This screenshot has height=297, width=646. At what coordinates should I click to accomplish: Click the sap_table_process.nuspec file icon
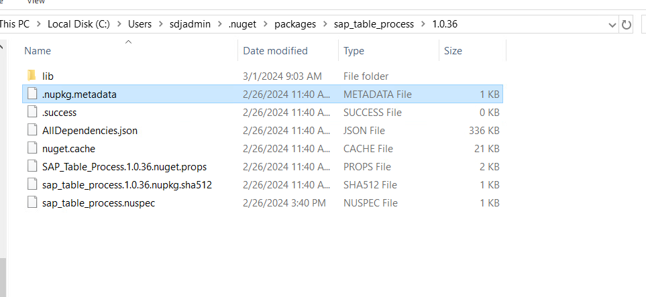32,202
